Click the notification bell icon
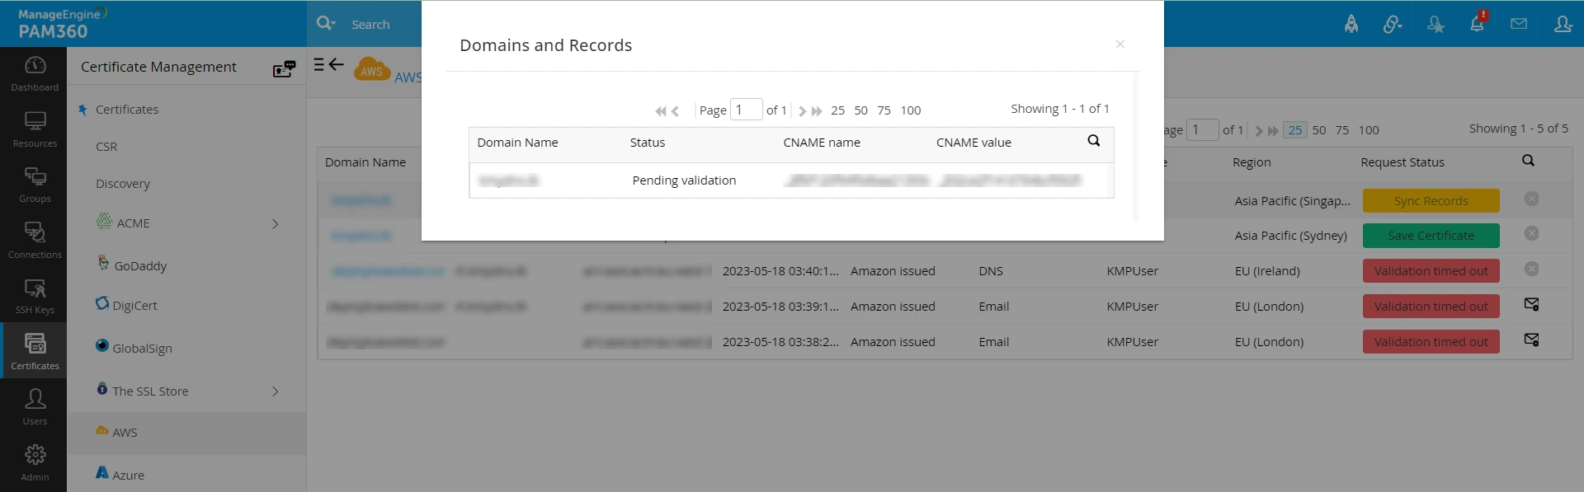The image size is (1584, 492). 1477,23
